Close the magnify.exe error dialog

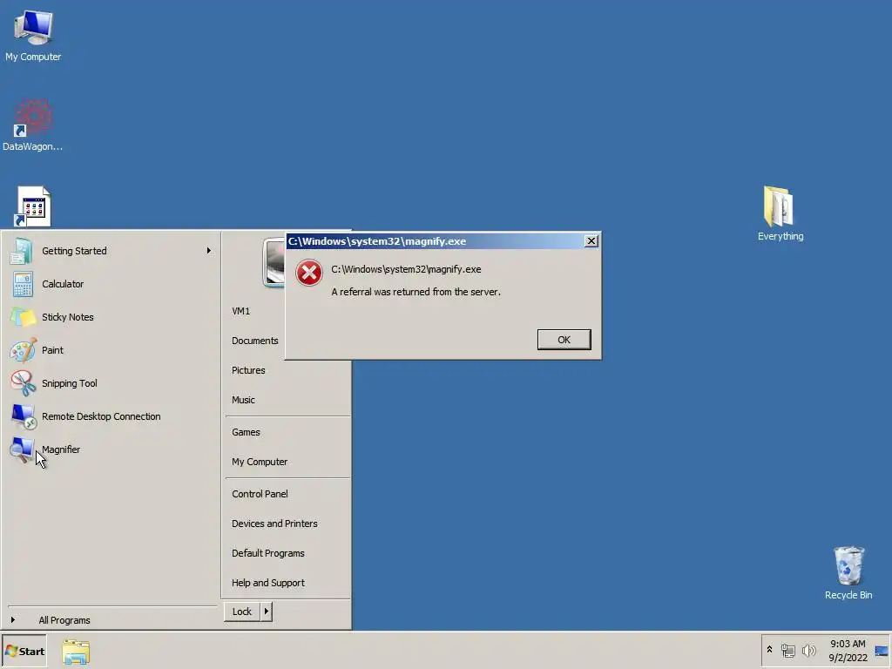click(591, 241)
